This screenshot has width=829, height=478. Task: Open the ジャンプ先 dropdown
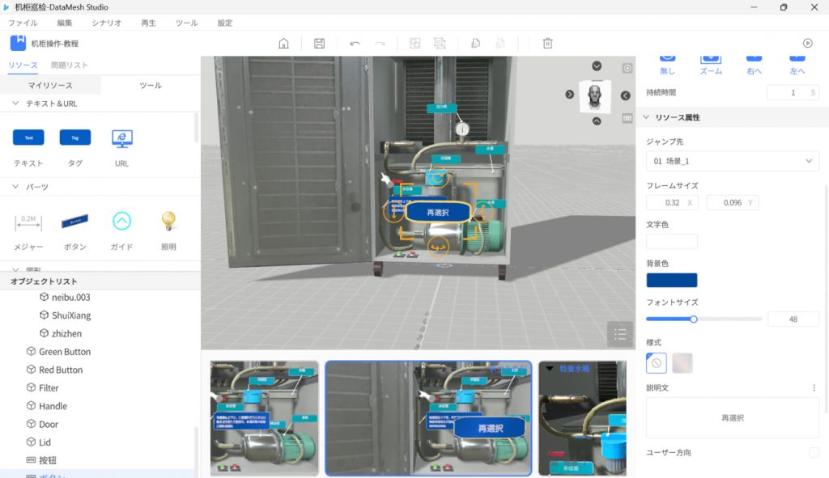click(732, 161)
